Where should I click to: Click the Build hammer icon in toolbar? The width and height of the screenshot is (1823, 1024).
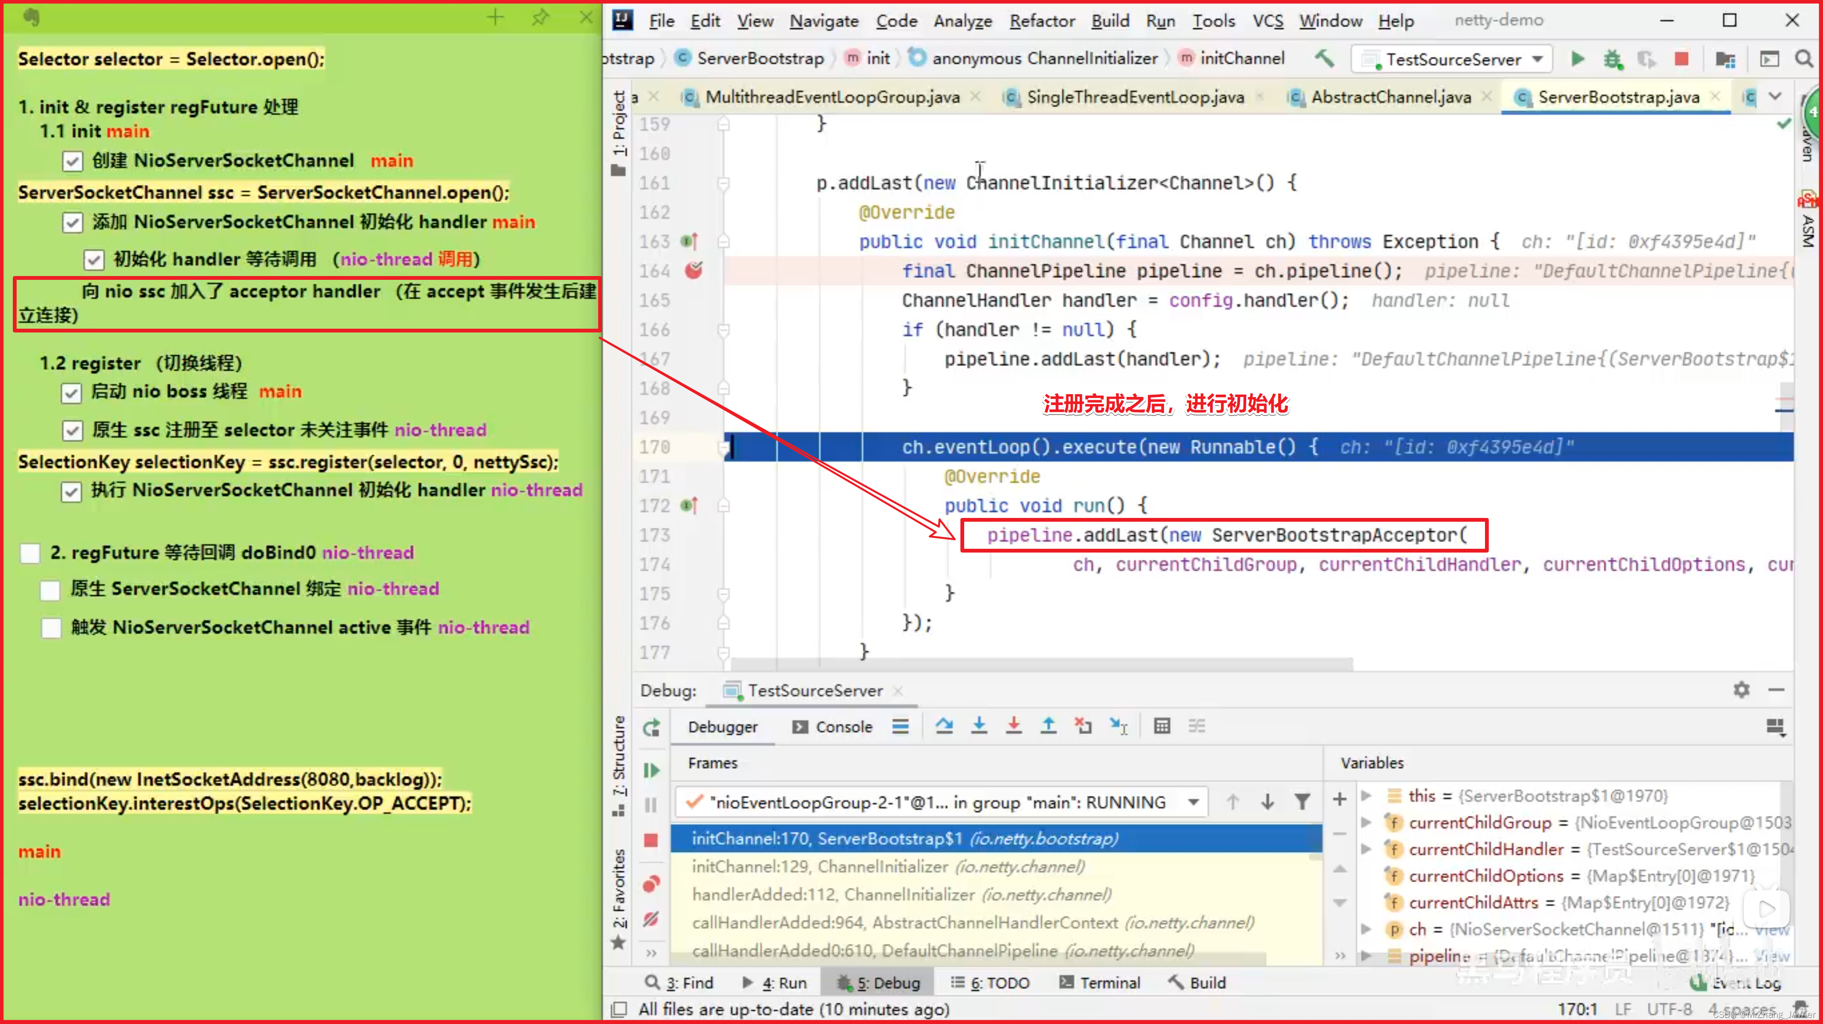pyautogui.click(x=1324, y=58)
